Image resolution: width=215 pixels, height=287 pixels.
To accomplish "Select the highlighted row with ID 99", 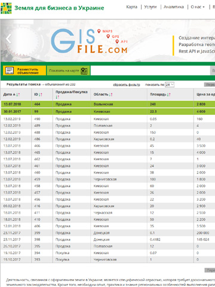I will coord(108,112).
